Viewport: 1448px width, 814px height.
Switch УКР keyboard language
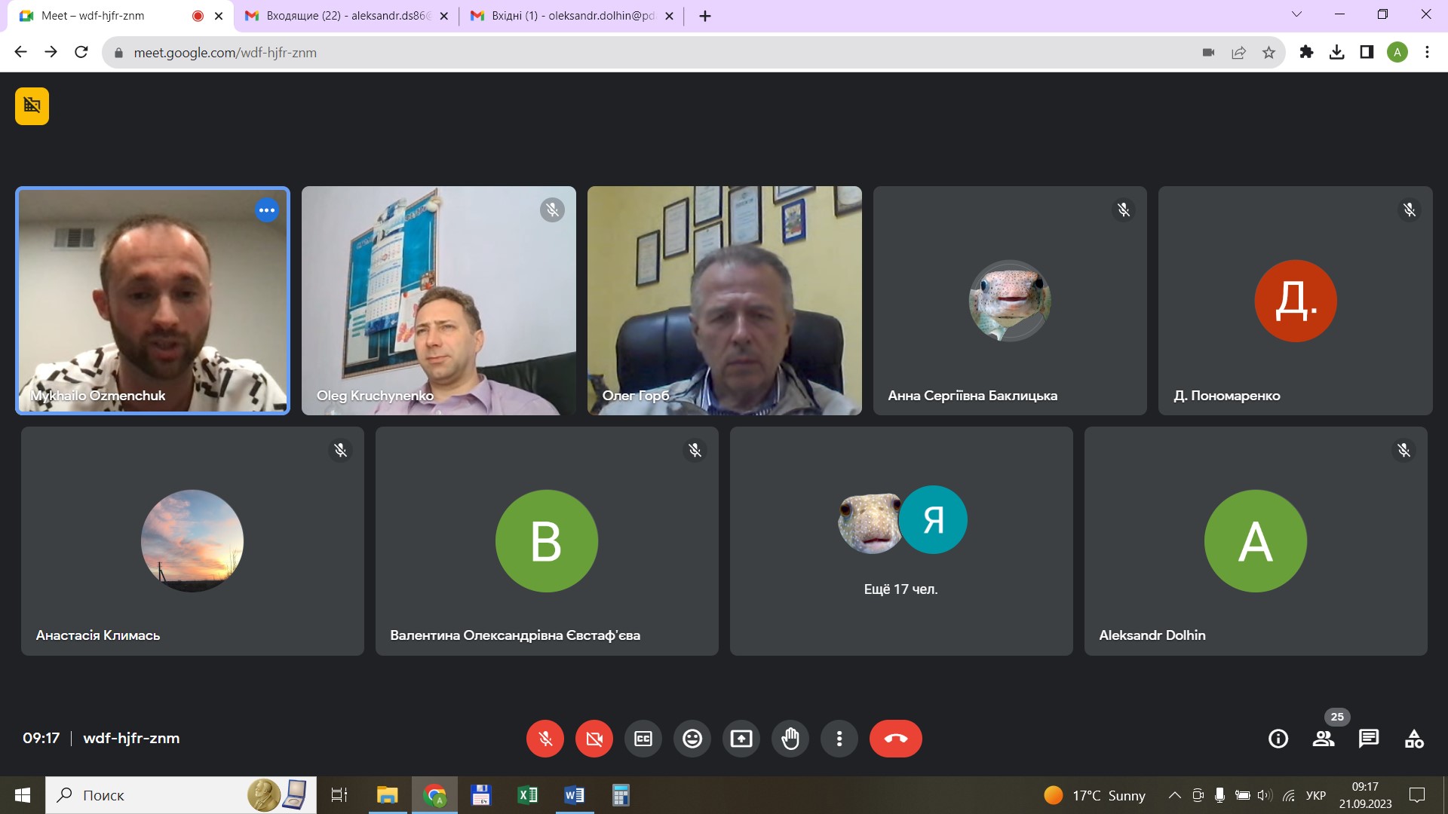coord(1316,795)
